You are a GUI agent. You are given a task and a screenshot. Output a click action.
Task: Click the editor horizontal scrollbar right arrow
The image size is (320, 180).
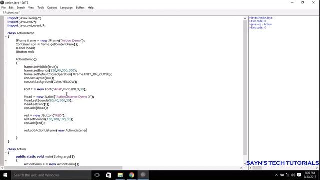pos(241,168)
